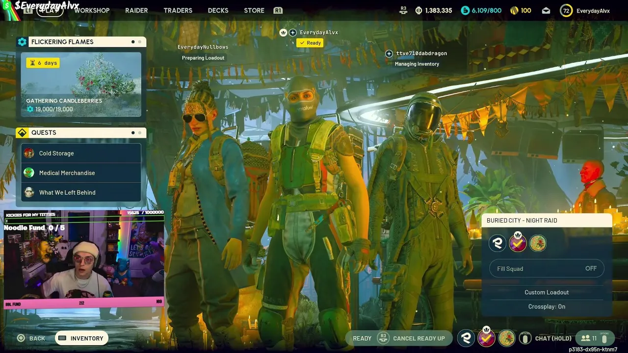Click the L1 previous-tab button icon

tap(28, 10)
